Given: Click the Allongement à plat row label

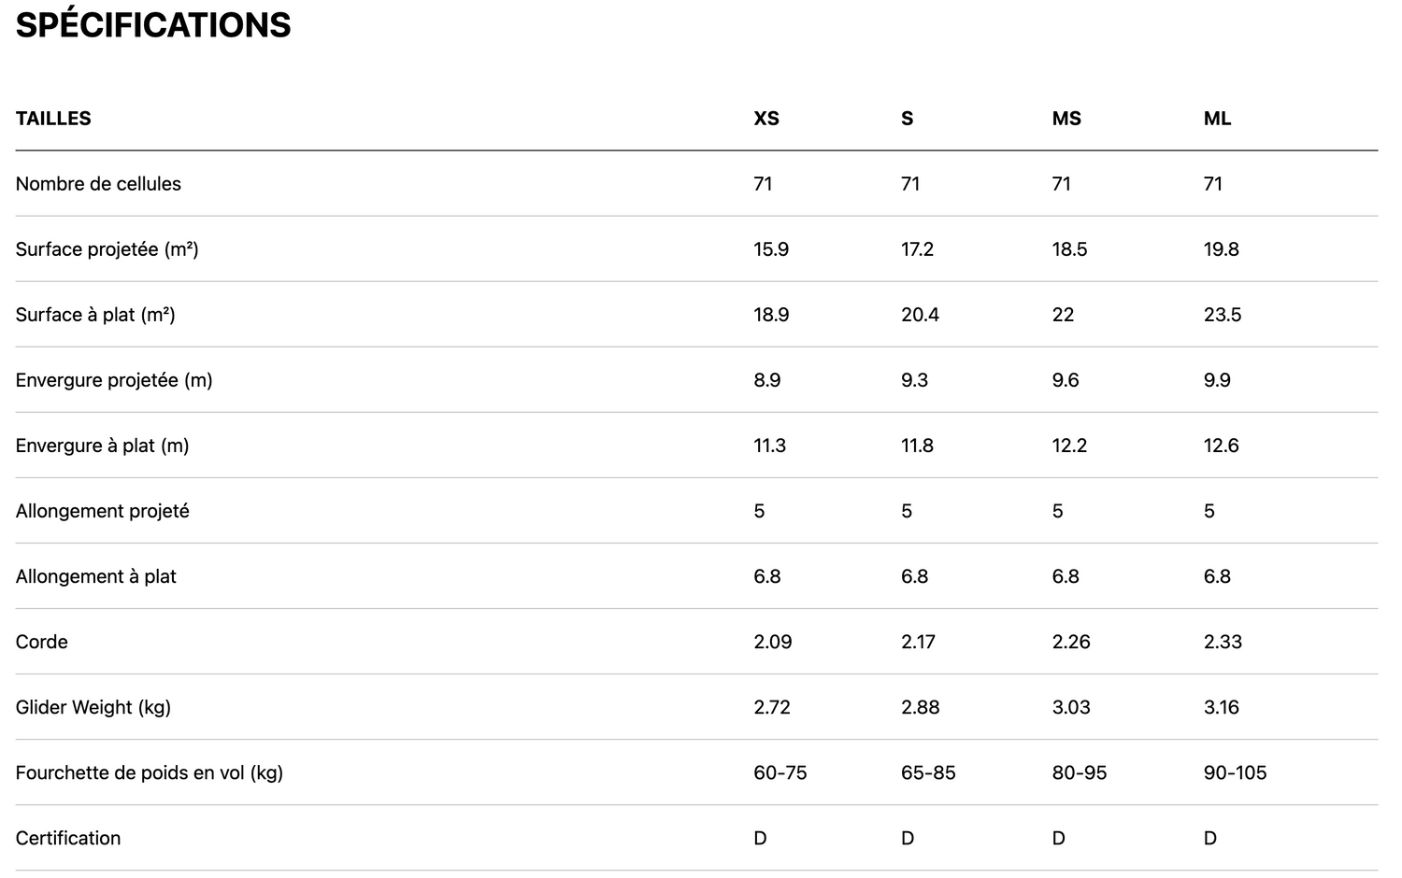Looking at the screenshot, I should (x=95, y=576).
